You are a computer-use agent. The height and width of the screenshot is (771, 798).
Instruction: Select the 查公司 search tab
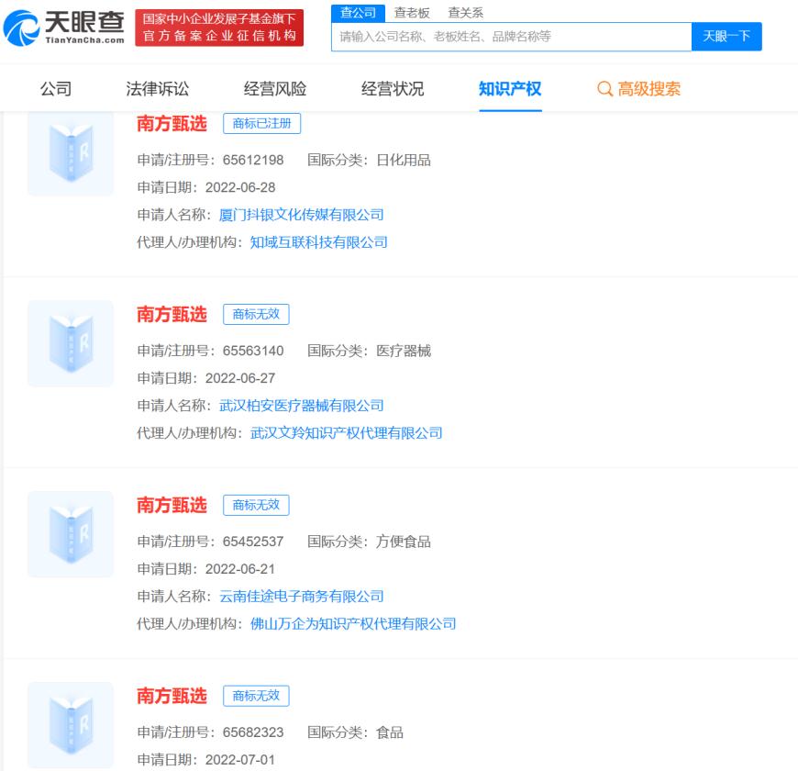359,13
